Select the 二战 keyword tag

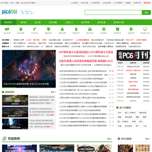(x=145, y=126)
